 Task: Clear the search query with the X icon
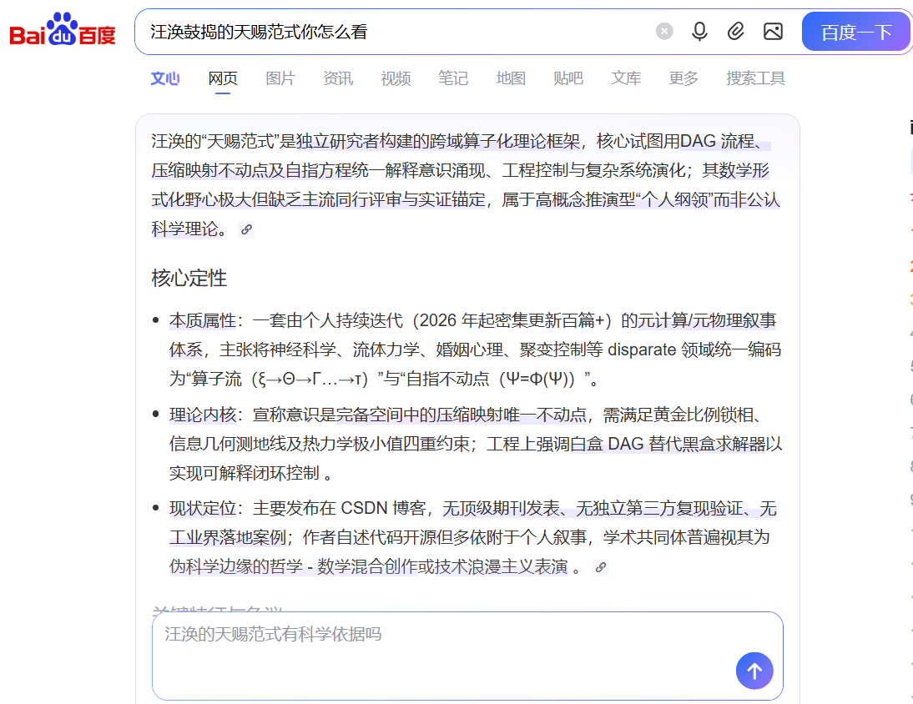coord(664,32)
